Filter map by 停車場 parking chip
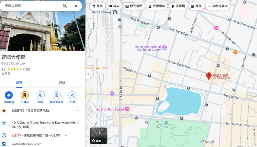This screenshot has width=257, height=147. click(x=178, y=6)
